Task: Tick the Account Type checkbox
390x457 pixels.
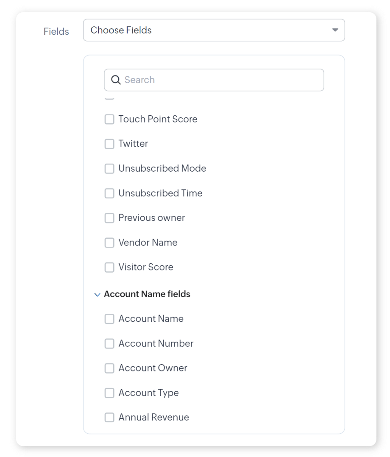Action: pos(109,393)
